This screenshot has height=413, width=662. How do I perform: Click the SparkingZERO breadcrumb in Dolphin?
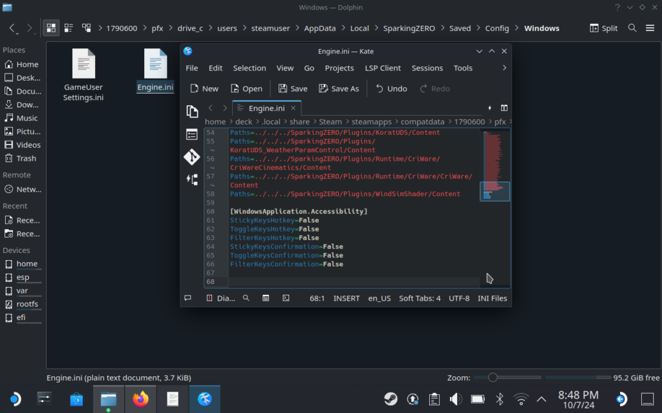409,28
